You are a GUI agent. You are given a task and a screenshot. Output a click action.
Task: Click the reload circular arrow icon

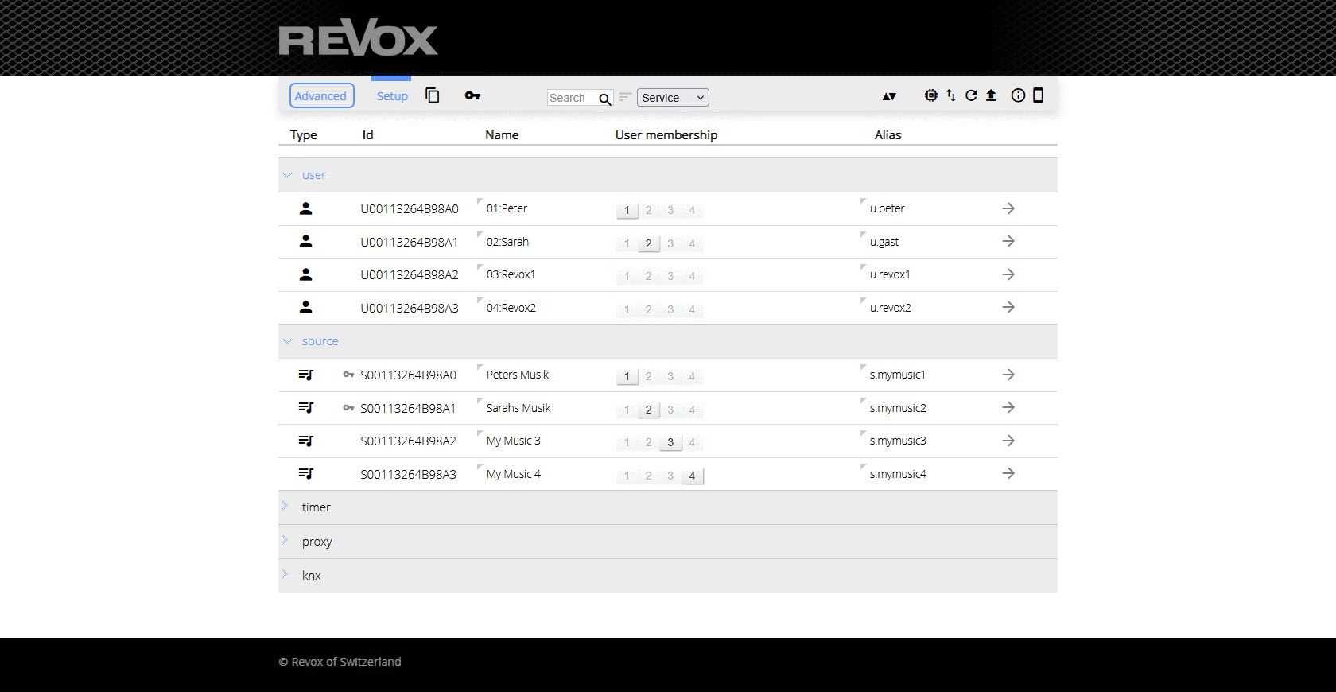[971, 95]
